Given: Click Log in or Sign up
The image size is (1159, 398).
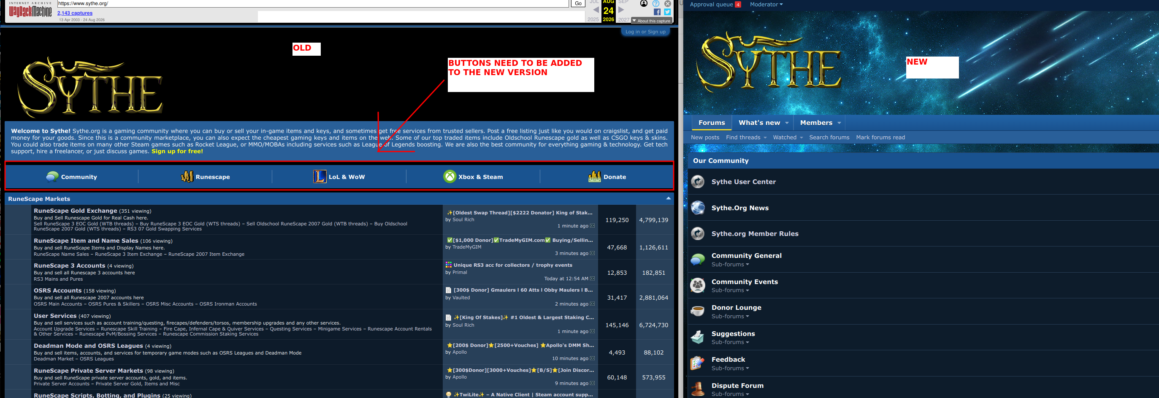Looking at the screenshot, I should coord(645,32).
